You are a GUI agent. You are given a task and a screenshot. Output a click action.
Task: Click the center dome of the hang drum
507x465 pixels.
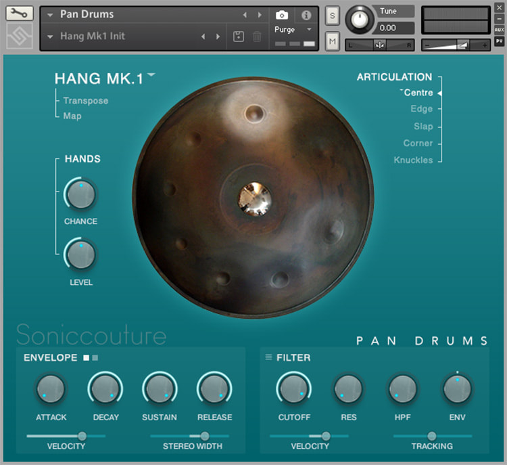[254, 199]
